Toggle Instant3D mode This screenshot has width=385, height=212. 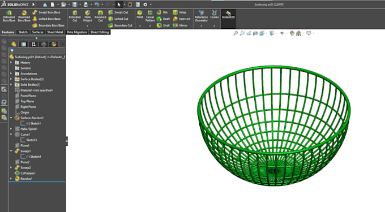point(228,15)
